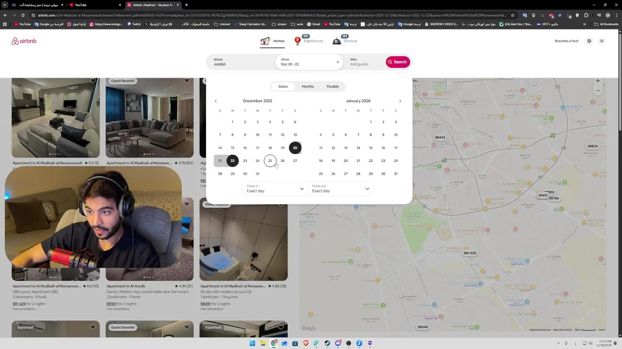Click Become a host
622x349 pixels.
(567, 41)
